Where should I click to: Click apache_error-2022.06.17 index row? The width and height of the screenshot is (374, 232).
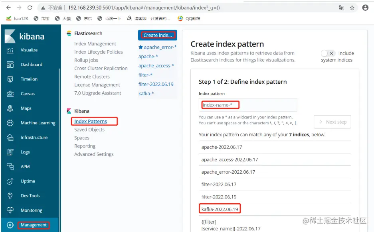(275, 172)
